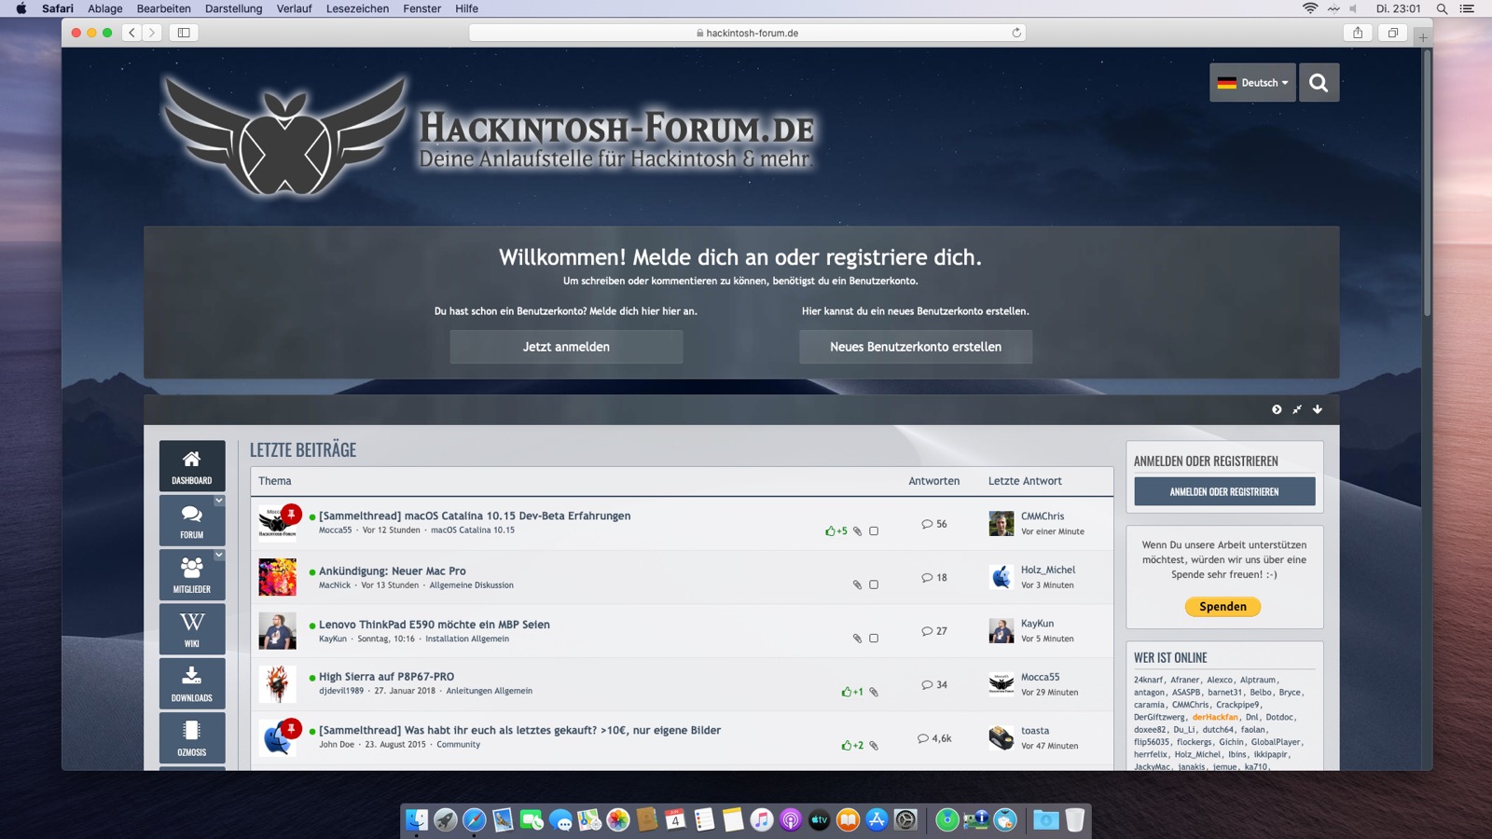
Task: Open the Lesezeichen menu in the menu bar
Action: [x=357, y=8]
